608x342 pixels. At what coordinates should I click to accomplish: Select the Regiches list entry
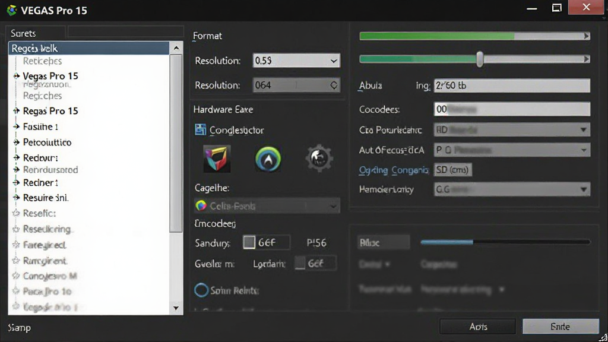[42, 96]
